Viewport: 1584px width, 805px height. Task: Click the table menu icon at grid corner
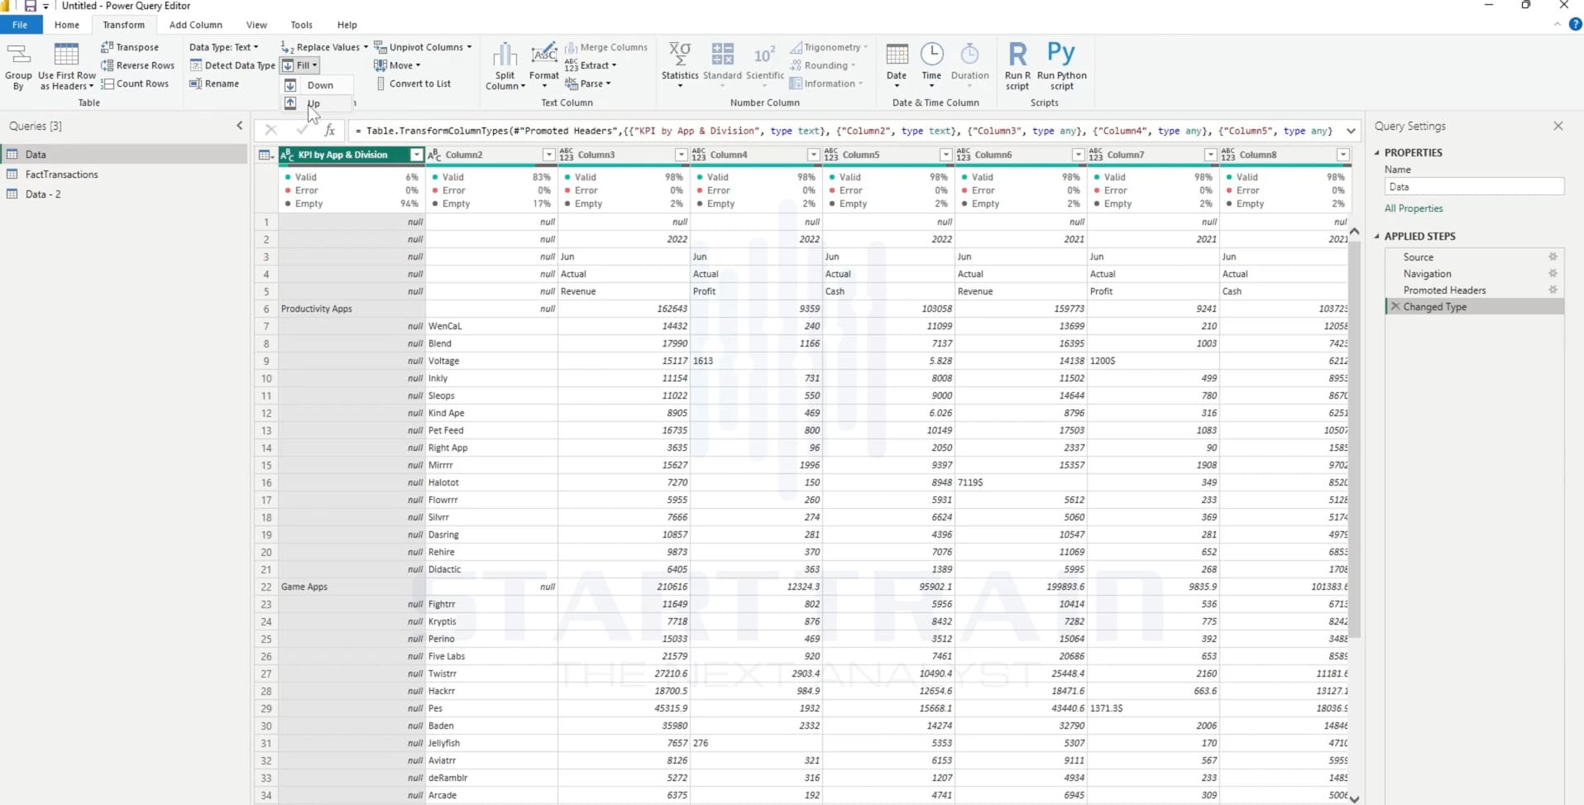pyautogui.click(x=266, y=155)
